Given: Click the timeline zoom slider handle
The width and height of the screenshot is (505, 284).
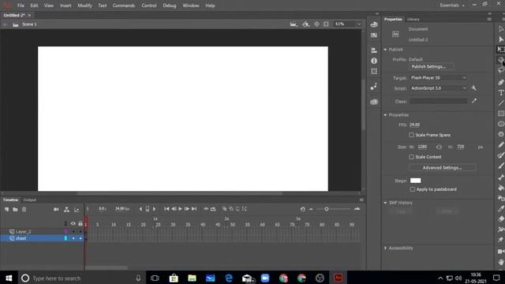Looking at the screenshot, I should [327, 209].
